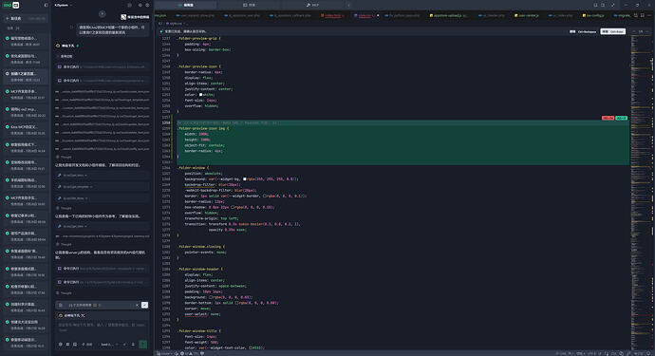This screenshot has width=655, height=356.
Task: Click white color swatch beside color property
Action: 201,94
